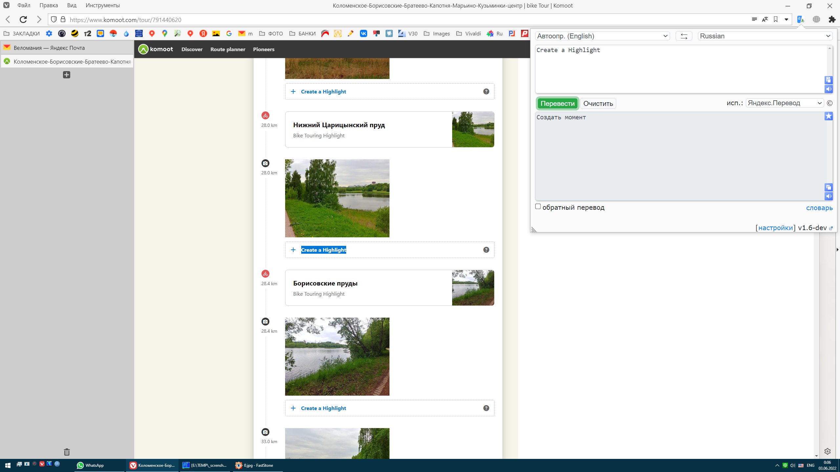Click the help question mark beside highlighted Create a Highlight
This screenshot has width=840, height=472.
486,250
